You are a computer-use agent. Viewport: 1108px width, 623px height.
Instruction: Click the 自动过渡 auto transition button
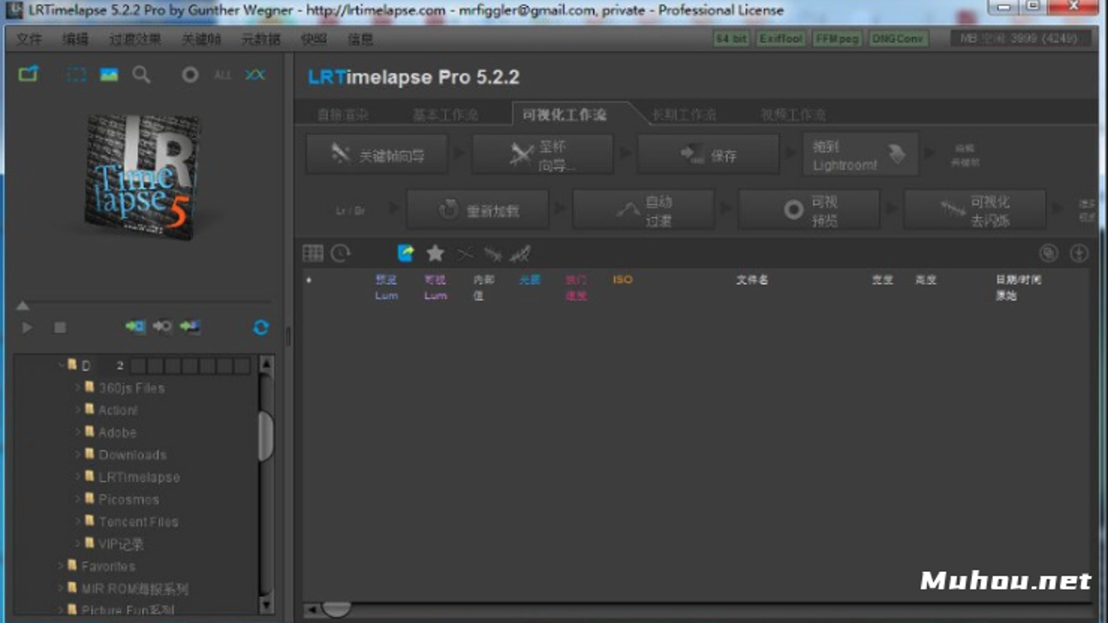(x=643, y=209)
